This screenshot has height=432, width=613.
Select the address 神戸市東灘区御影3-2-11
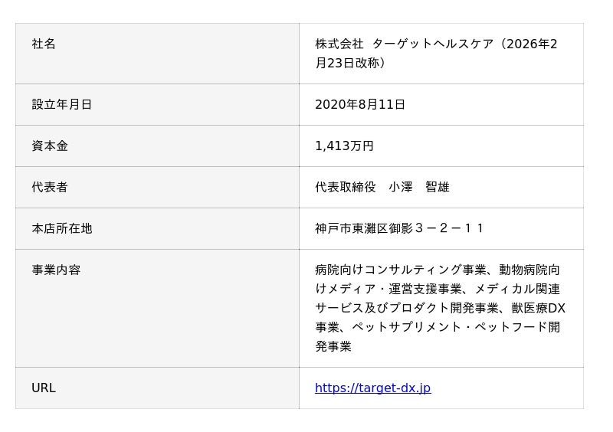399,228
